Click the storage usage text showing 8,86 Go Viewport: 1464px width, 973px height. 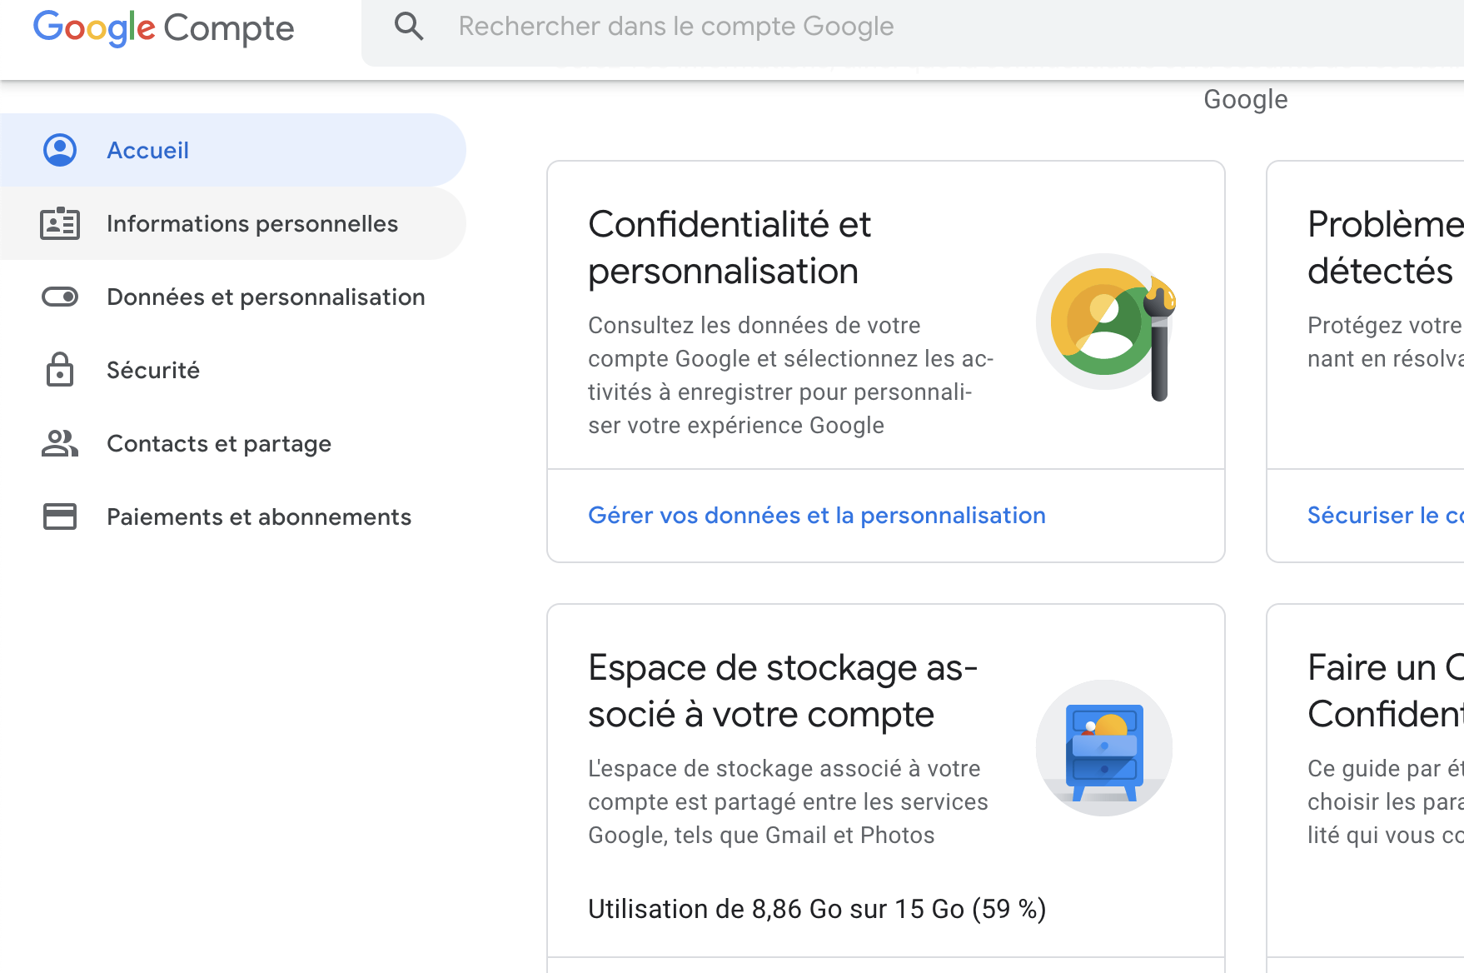coord(817,908)
